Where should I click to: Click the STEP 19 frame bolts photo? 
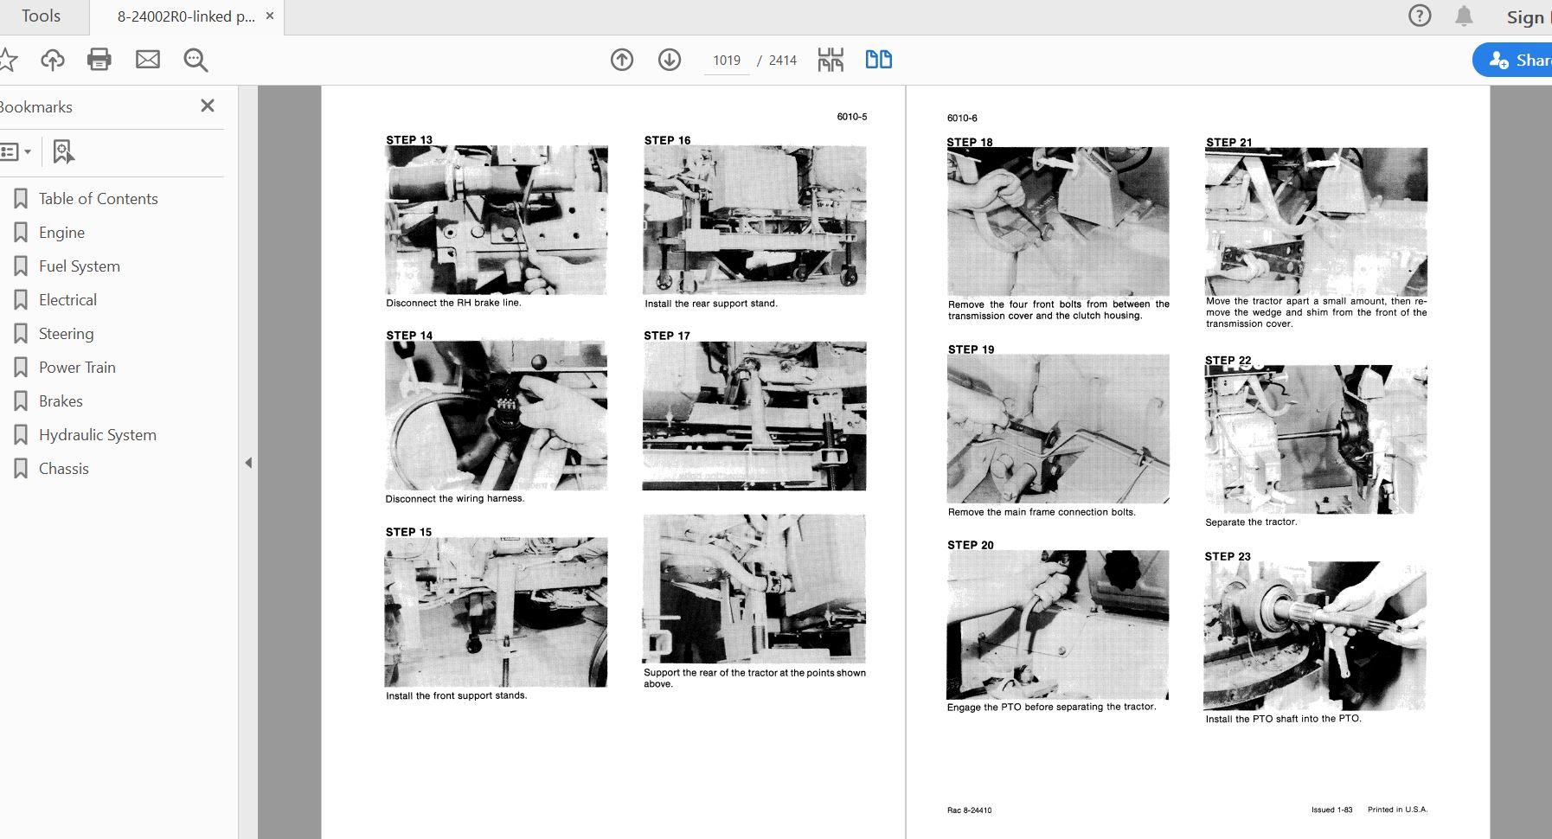[1058, 429]
